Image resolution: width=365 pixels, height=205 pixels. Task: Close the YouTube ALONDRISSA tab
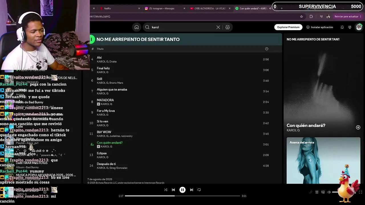(x=229, y=9)
